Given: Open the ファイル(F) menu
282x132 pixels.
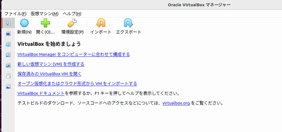Looking at the screenshot, I should [15, 14].
